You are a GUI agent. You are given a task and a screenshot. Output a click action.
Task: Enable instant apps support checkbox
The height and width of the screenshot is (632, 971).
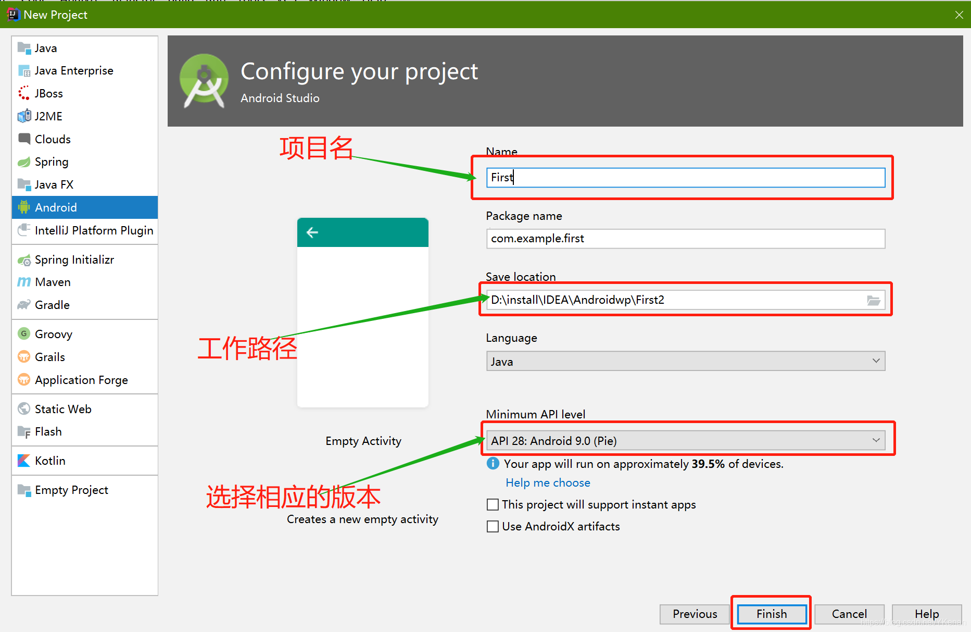point(493,504)
